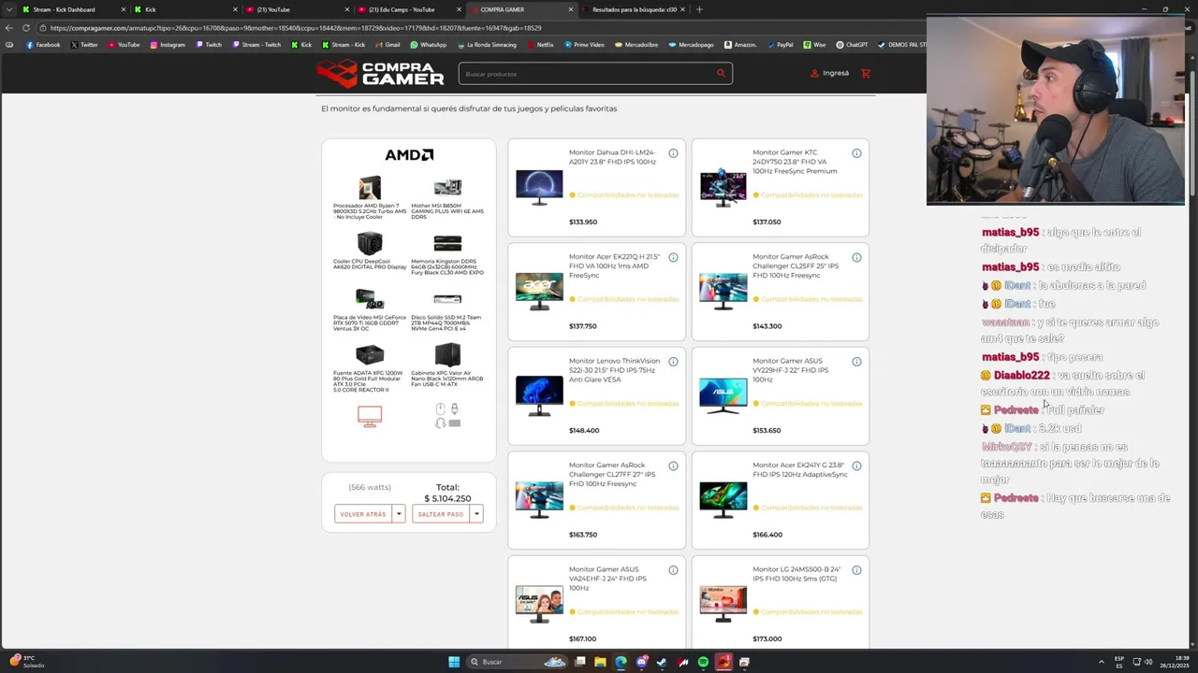Select the ASUS VY229HF-J monitor thumbnail
This screenshot has height=673, width=1198.
(x=723, y=396)
